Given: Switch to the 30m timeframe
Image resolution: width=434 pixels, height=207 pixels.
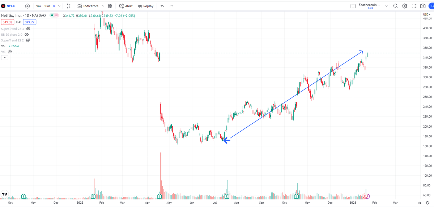Looking at the screenshot, I should pyautogui.click(x=47, y=6).
